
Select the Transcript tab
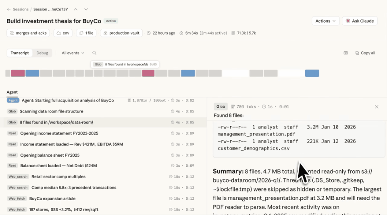pos(20,53)
